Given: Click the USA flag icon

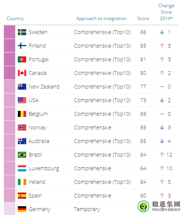Looking at the screenshot, I should coord(22,100).
